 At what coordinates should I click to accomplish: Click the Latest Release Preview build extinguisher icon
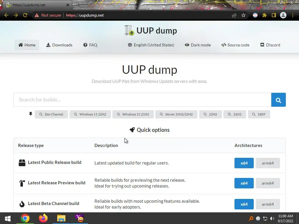coord(22,183)
